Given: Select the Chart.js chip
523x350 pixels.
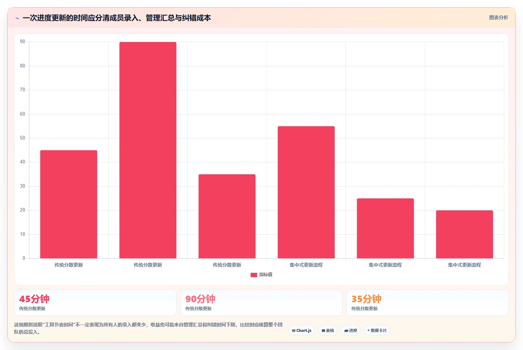Looking at the screenshot, I should tap(302, 330).
